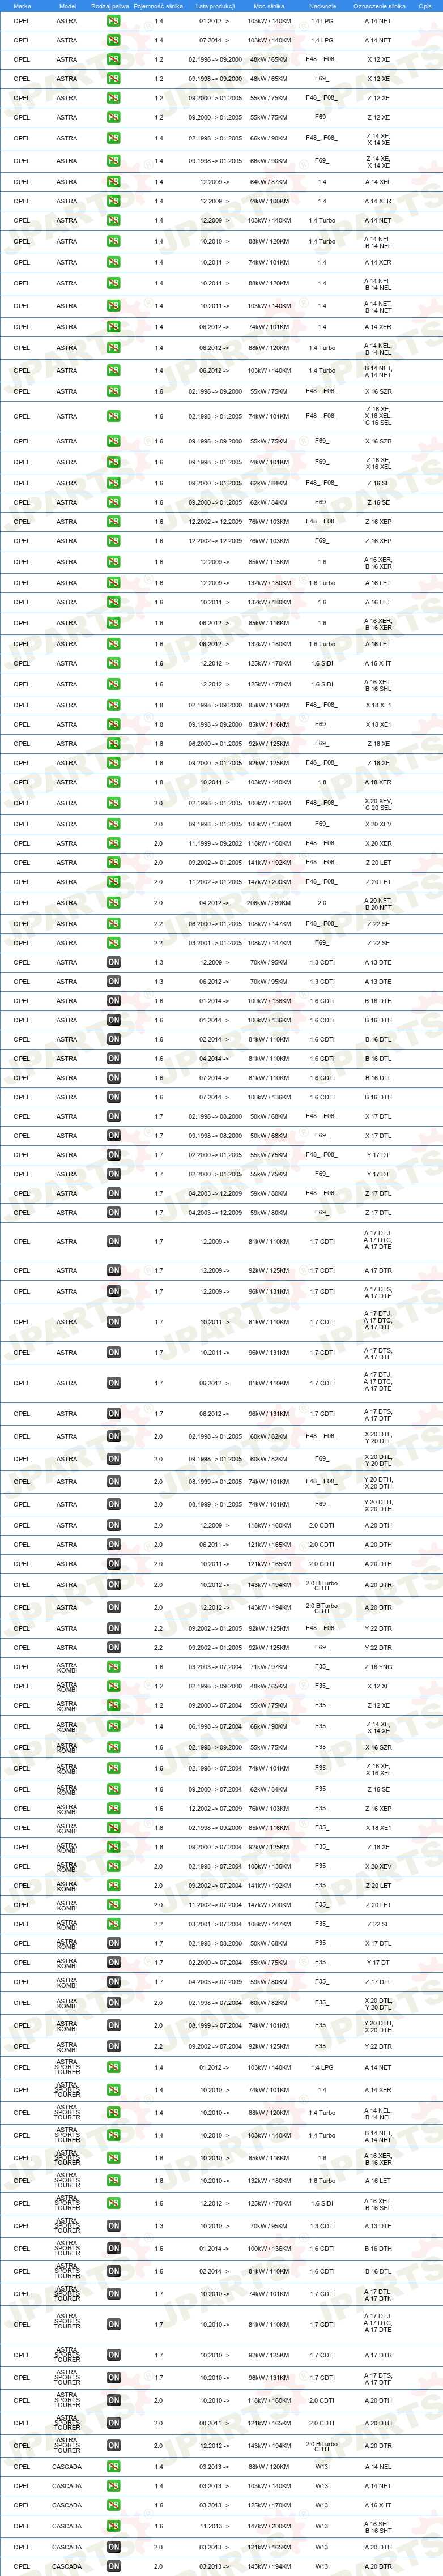Image resolution: width=443 pixels, height=2576 pixels.
Task: Select the Opis column header
Action: (x=425, y=6)
